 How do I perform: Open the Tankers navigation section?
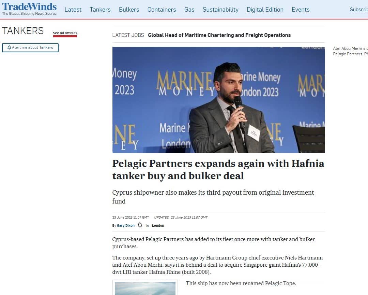click(100, 10)
